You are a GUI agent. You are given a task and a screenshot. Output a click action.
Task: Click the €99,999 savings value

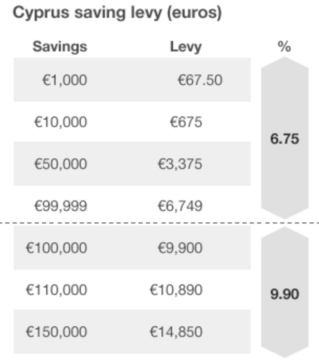(60, 206)
